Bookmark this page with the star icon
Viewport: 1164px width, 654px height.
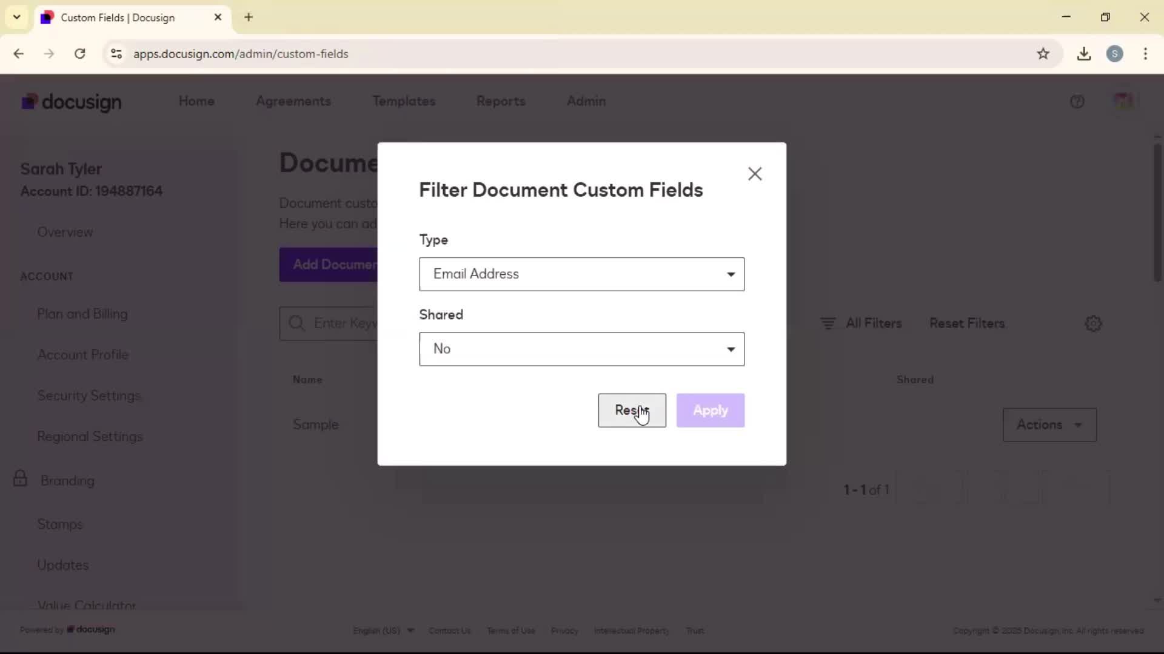[x=1043, y=54]
